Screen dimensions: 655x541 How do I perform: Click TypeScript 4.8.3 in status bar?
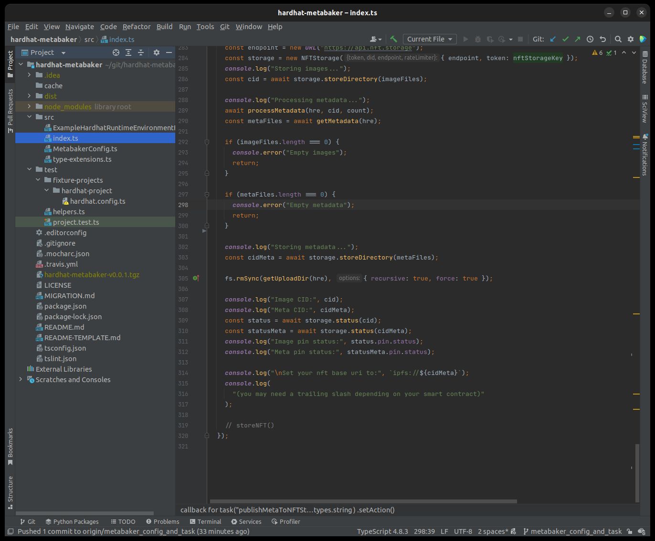pyautogui.click(x=382, y=531)
